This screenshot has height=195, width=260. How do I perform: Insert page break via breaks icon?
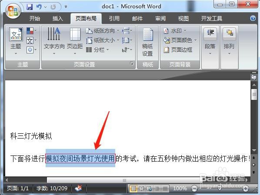tap(127, 31)
